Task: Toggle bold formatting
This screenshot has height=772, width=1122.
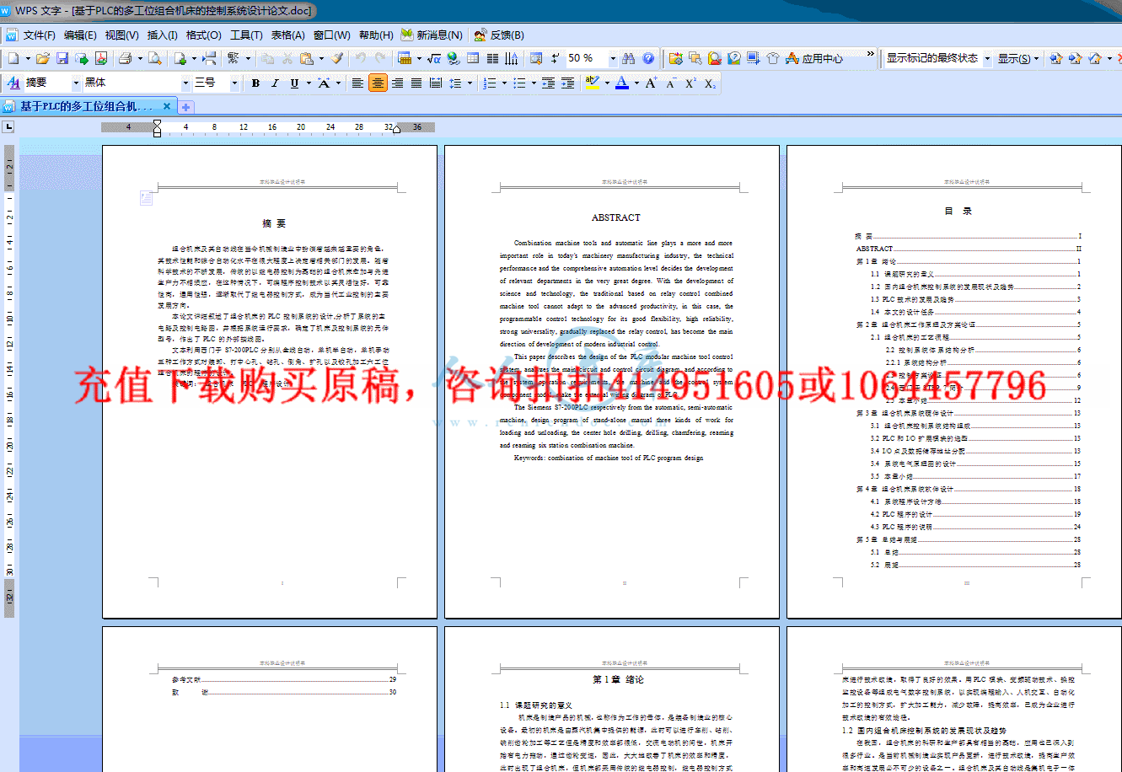Action: pyautogui.click(x=255, y=83)
